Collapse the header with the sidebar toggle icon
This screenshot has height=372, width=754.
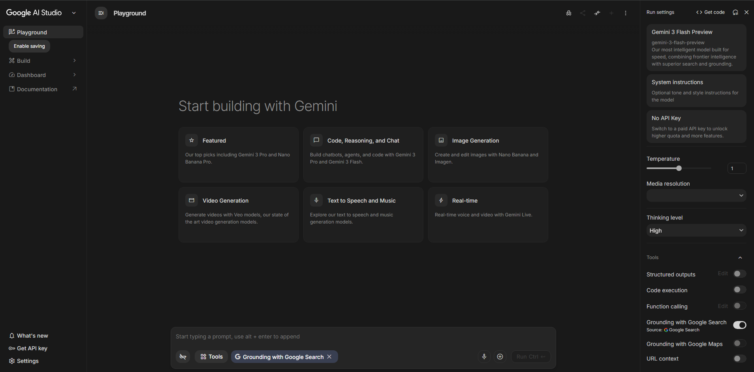(x=101, y=13)
